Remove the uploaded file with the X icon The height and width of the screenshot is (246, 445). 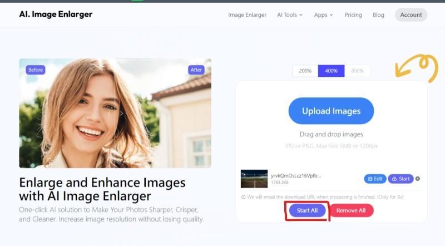pyautogui.click(x=418, y=179)
